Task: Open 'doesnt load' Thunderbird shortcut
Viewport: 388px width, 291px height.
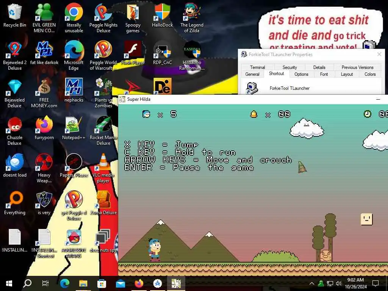Action: (15, 166)
